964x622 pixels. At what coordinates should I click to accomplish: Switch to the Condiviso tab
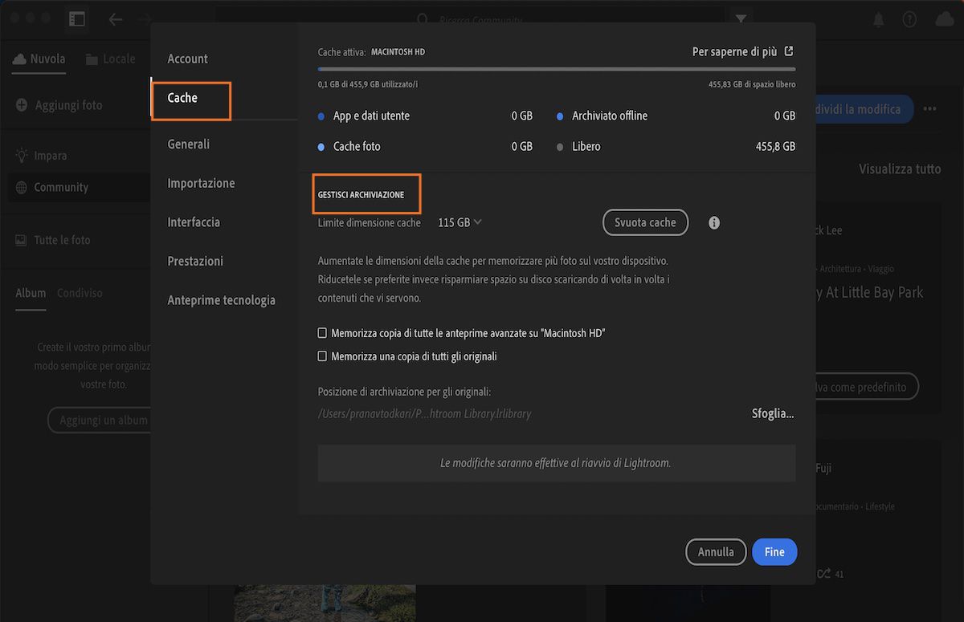(80, 292)
